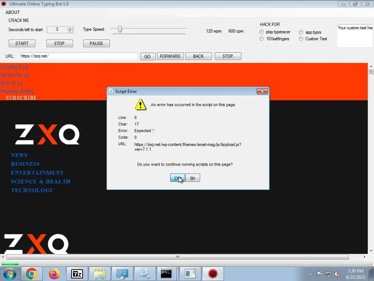374x281 pixels.
Task: Open the NEWS menu item
Action: click(19, 155)
